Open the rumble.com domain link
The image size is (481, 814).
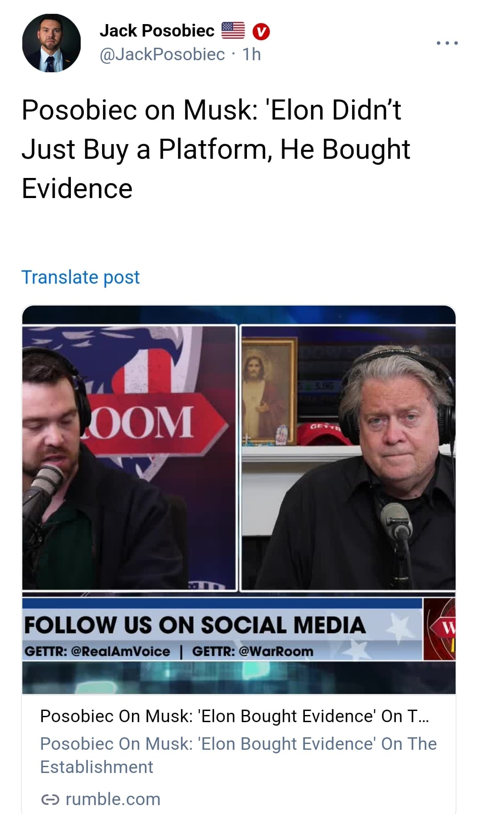coord(113,799)
